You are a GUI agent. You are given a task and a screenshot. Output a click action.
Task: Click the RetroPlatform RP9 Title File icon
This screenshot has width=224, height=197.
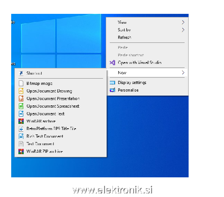click(21, 129)
